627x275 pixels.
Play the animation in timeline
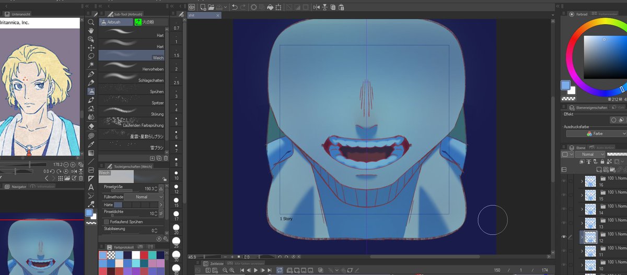click(256, 270)
